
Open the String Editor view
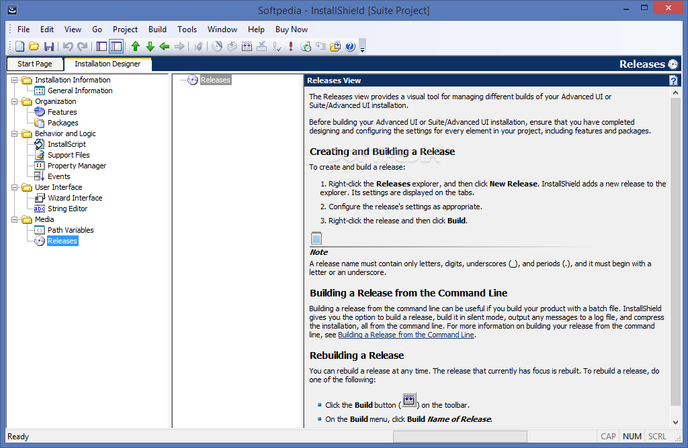68,209
